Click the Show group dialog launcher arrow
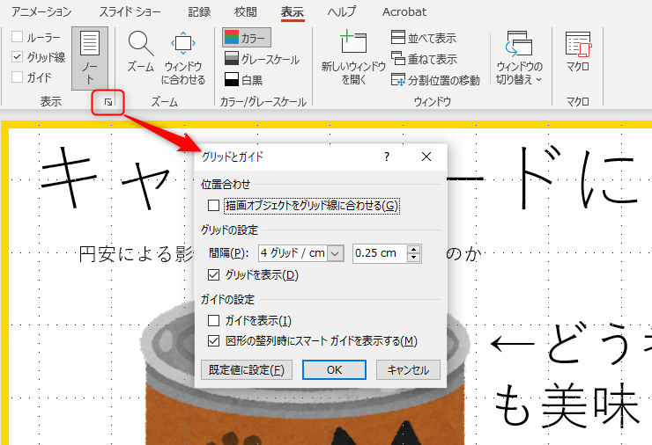Viewport: 652px width, 445px height. coord(107,103)
